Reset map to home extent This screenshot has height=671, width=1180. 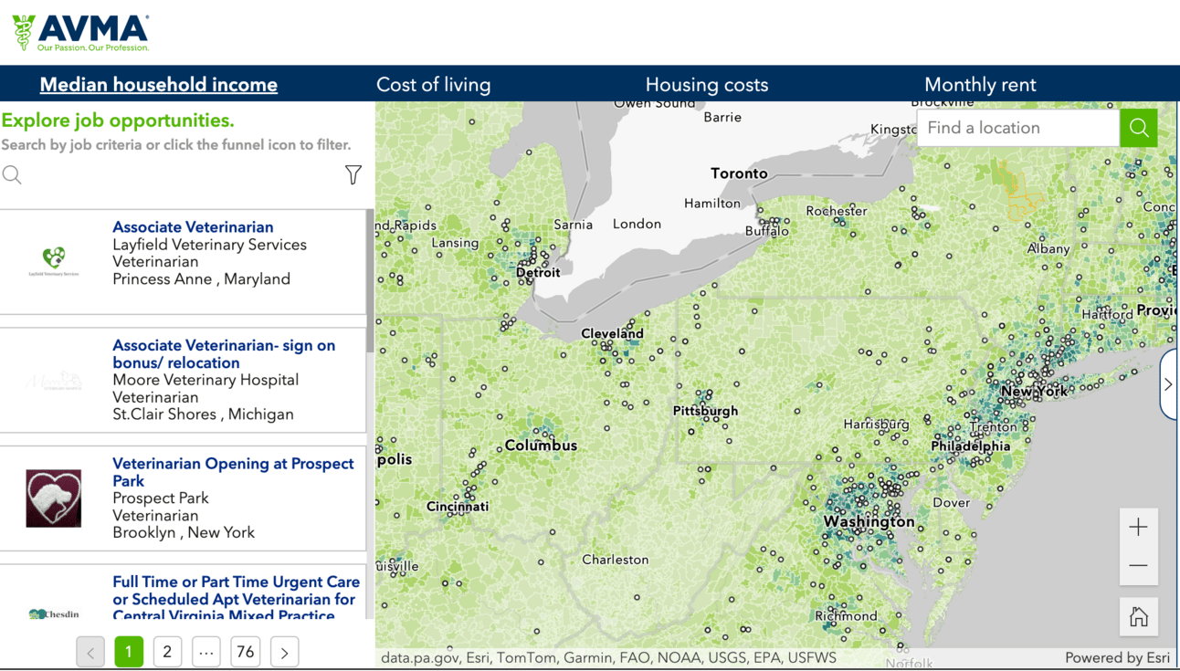pyautogui.click(x=1138, y=617)
